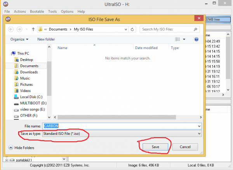Click UltraISO file list scroll up arrow
Screen dimensions: 233x170
pyautogui.click(x=228, y=34)
